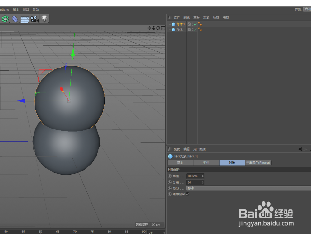Image resolution: width=311 pixels, height=234 pixels.
Task: Click the keyframe circle beside 理想渲染
Action: (x=169, y=194)
